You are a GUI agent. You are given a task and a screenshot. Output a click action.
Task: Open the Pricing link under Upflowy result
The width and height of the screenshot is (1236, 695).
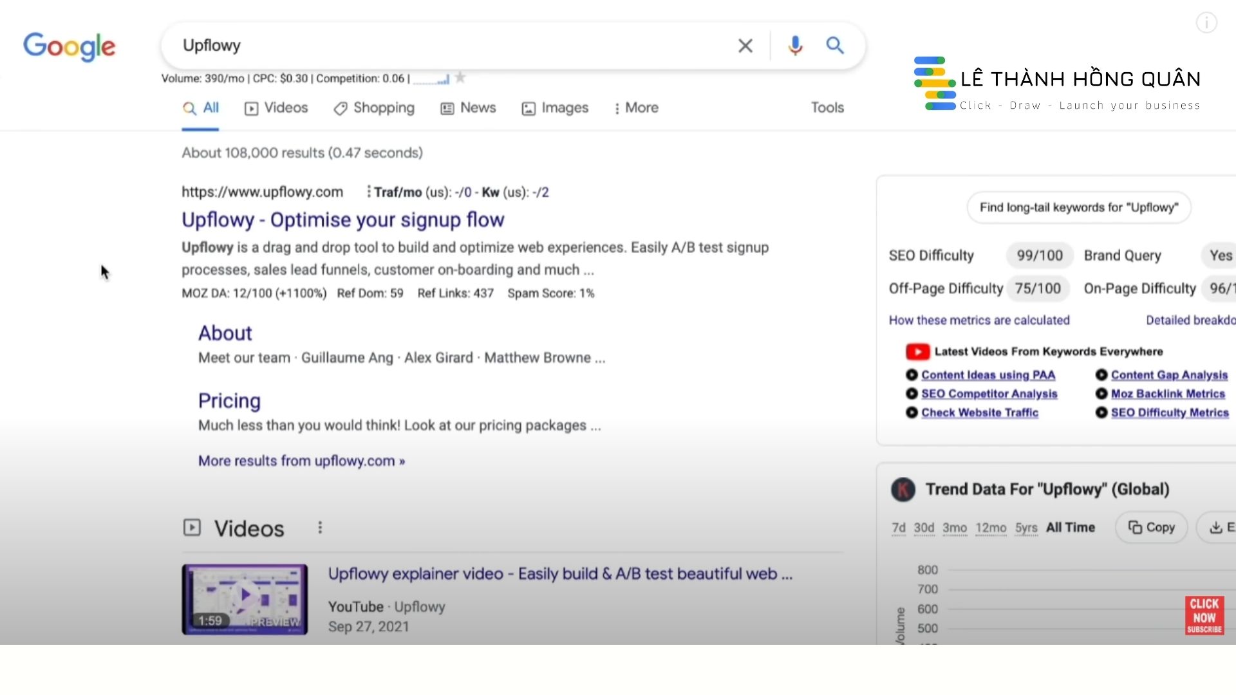229,400
